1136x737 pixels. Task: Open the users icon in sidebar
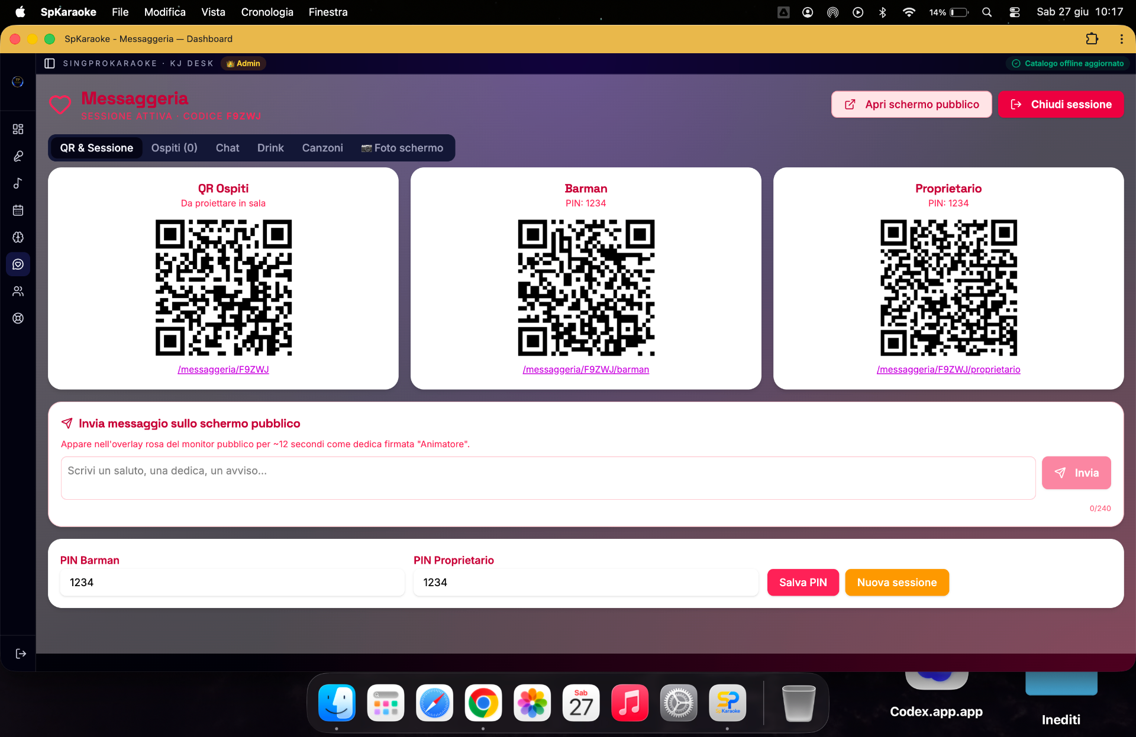18,291
